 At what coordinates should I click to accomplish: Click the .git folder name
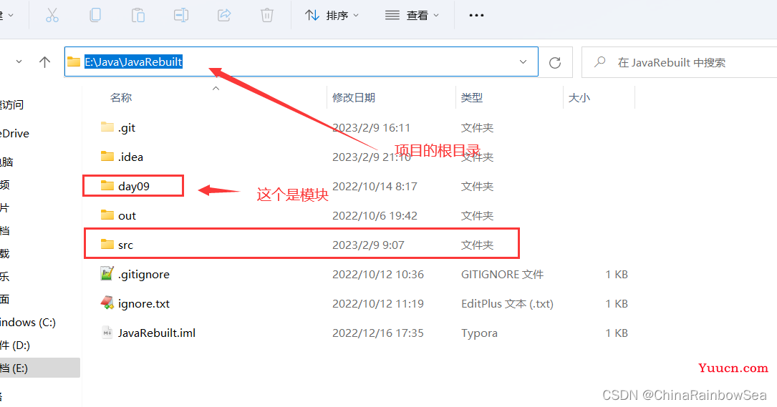coord(126,128)
